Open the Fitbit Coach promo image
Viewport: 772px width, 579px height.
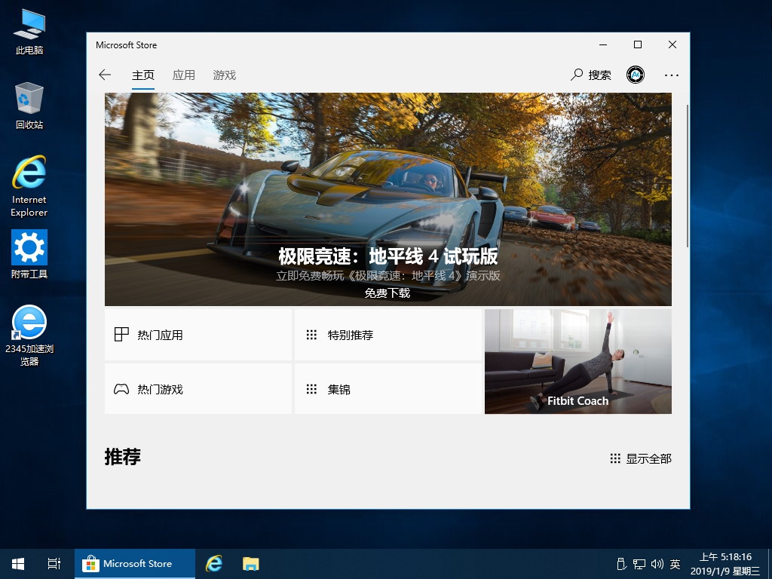click(x=578, y=362)
